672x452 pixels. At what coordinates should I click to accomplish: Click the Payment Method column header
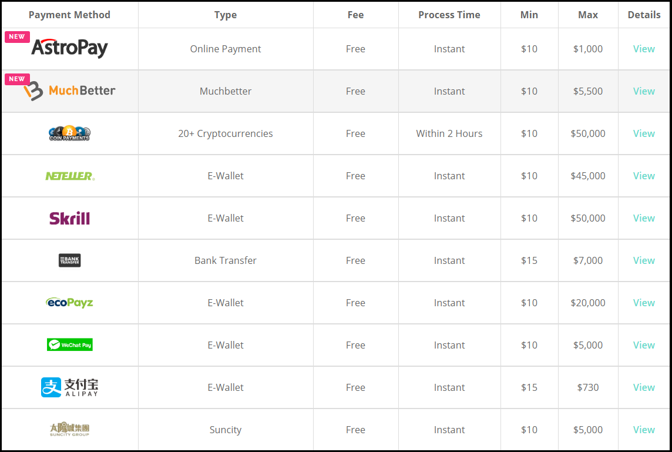pyautogui.click(x=69, y=15)
